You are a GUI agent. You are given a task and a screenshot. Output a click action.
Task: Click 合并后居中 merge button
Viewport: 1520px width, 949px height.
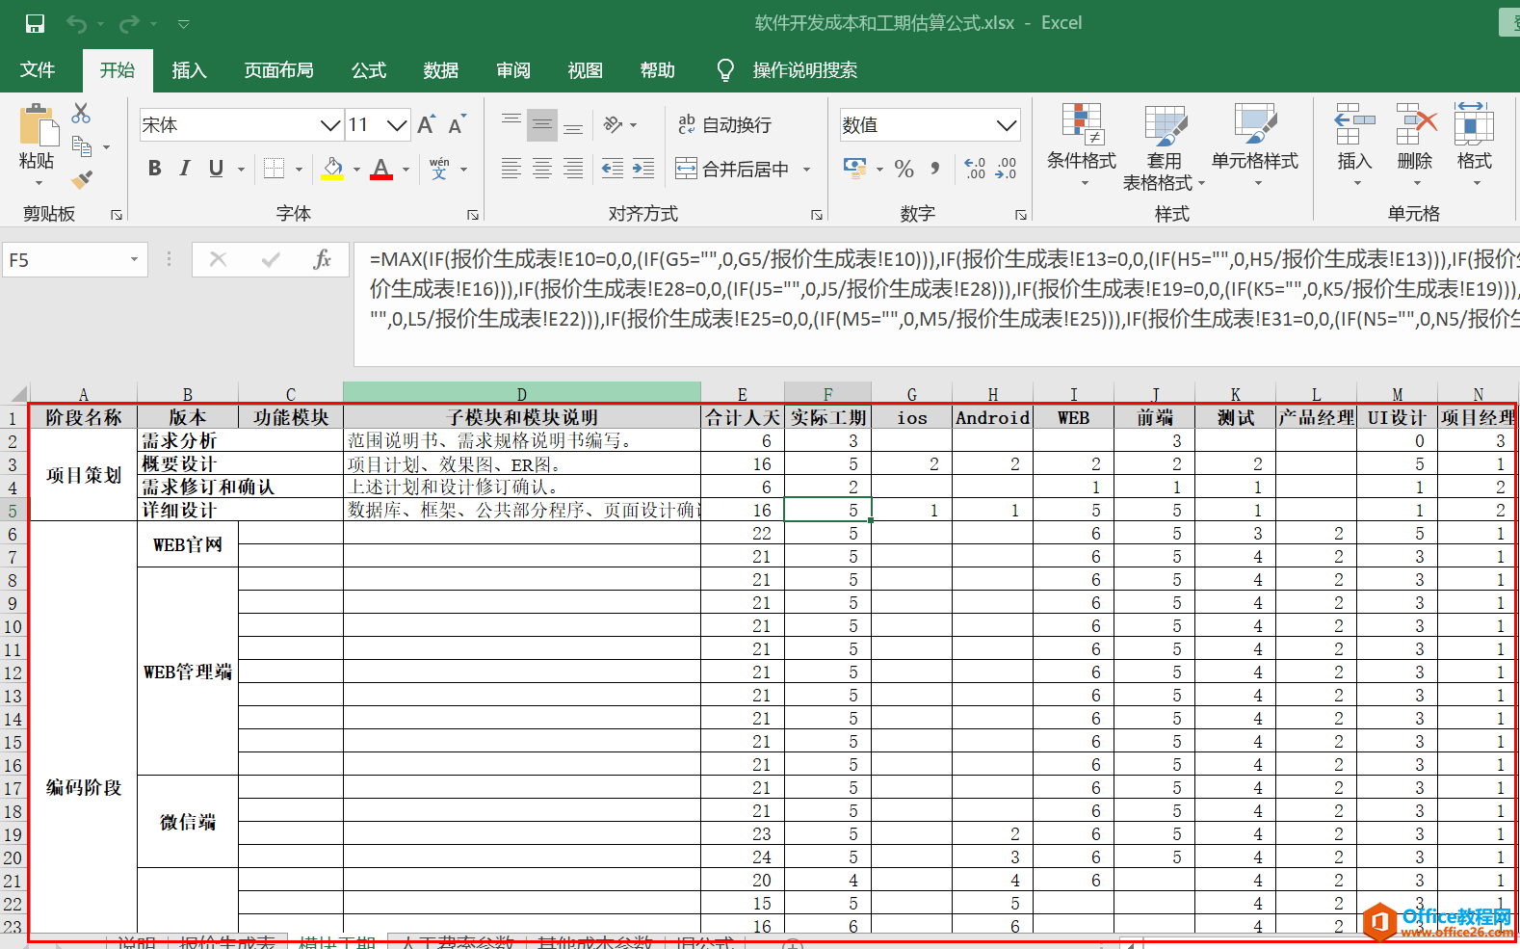click(732, 169)
